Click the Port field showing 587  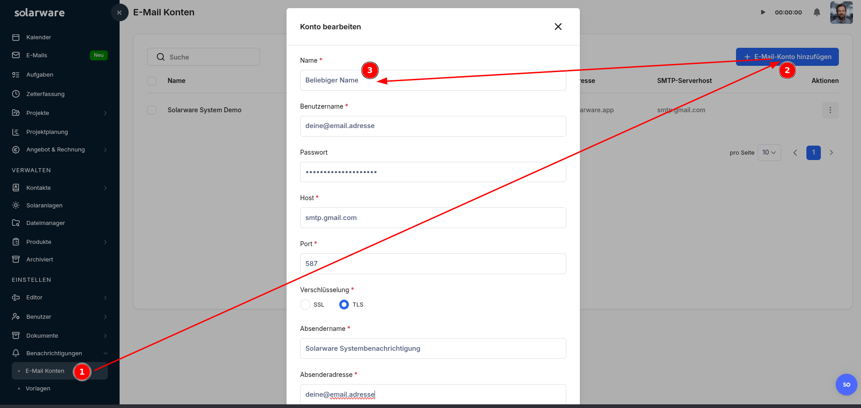coord(433,264)
